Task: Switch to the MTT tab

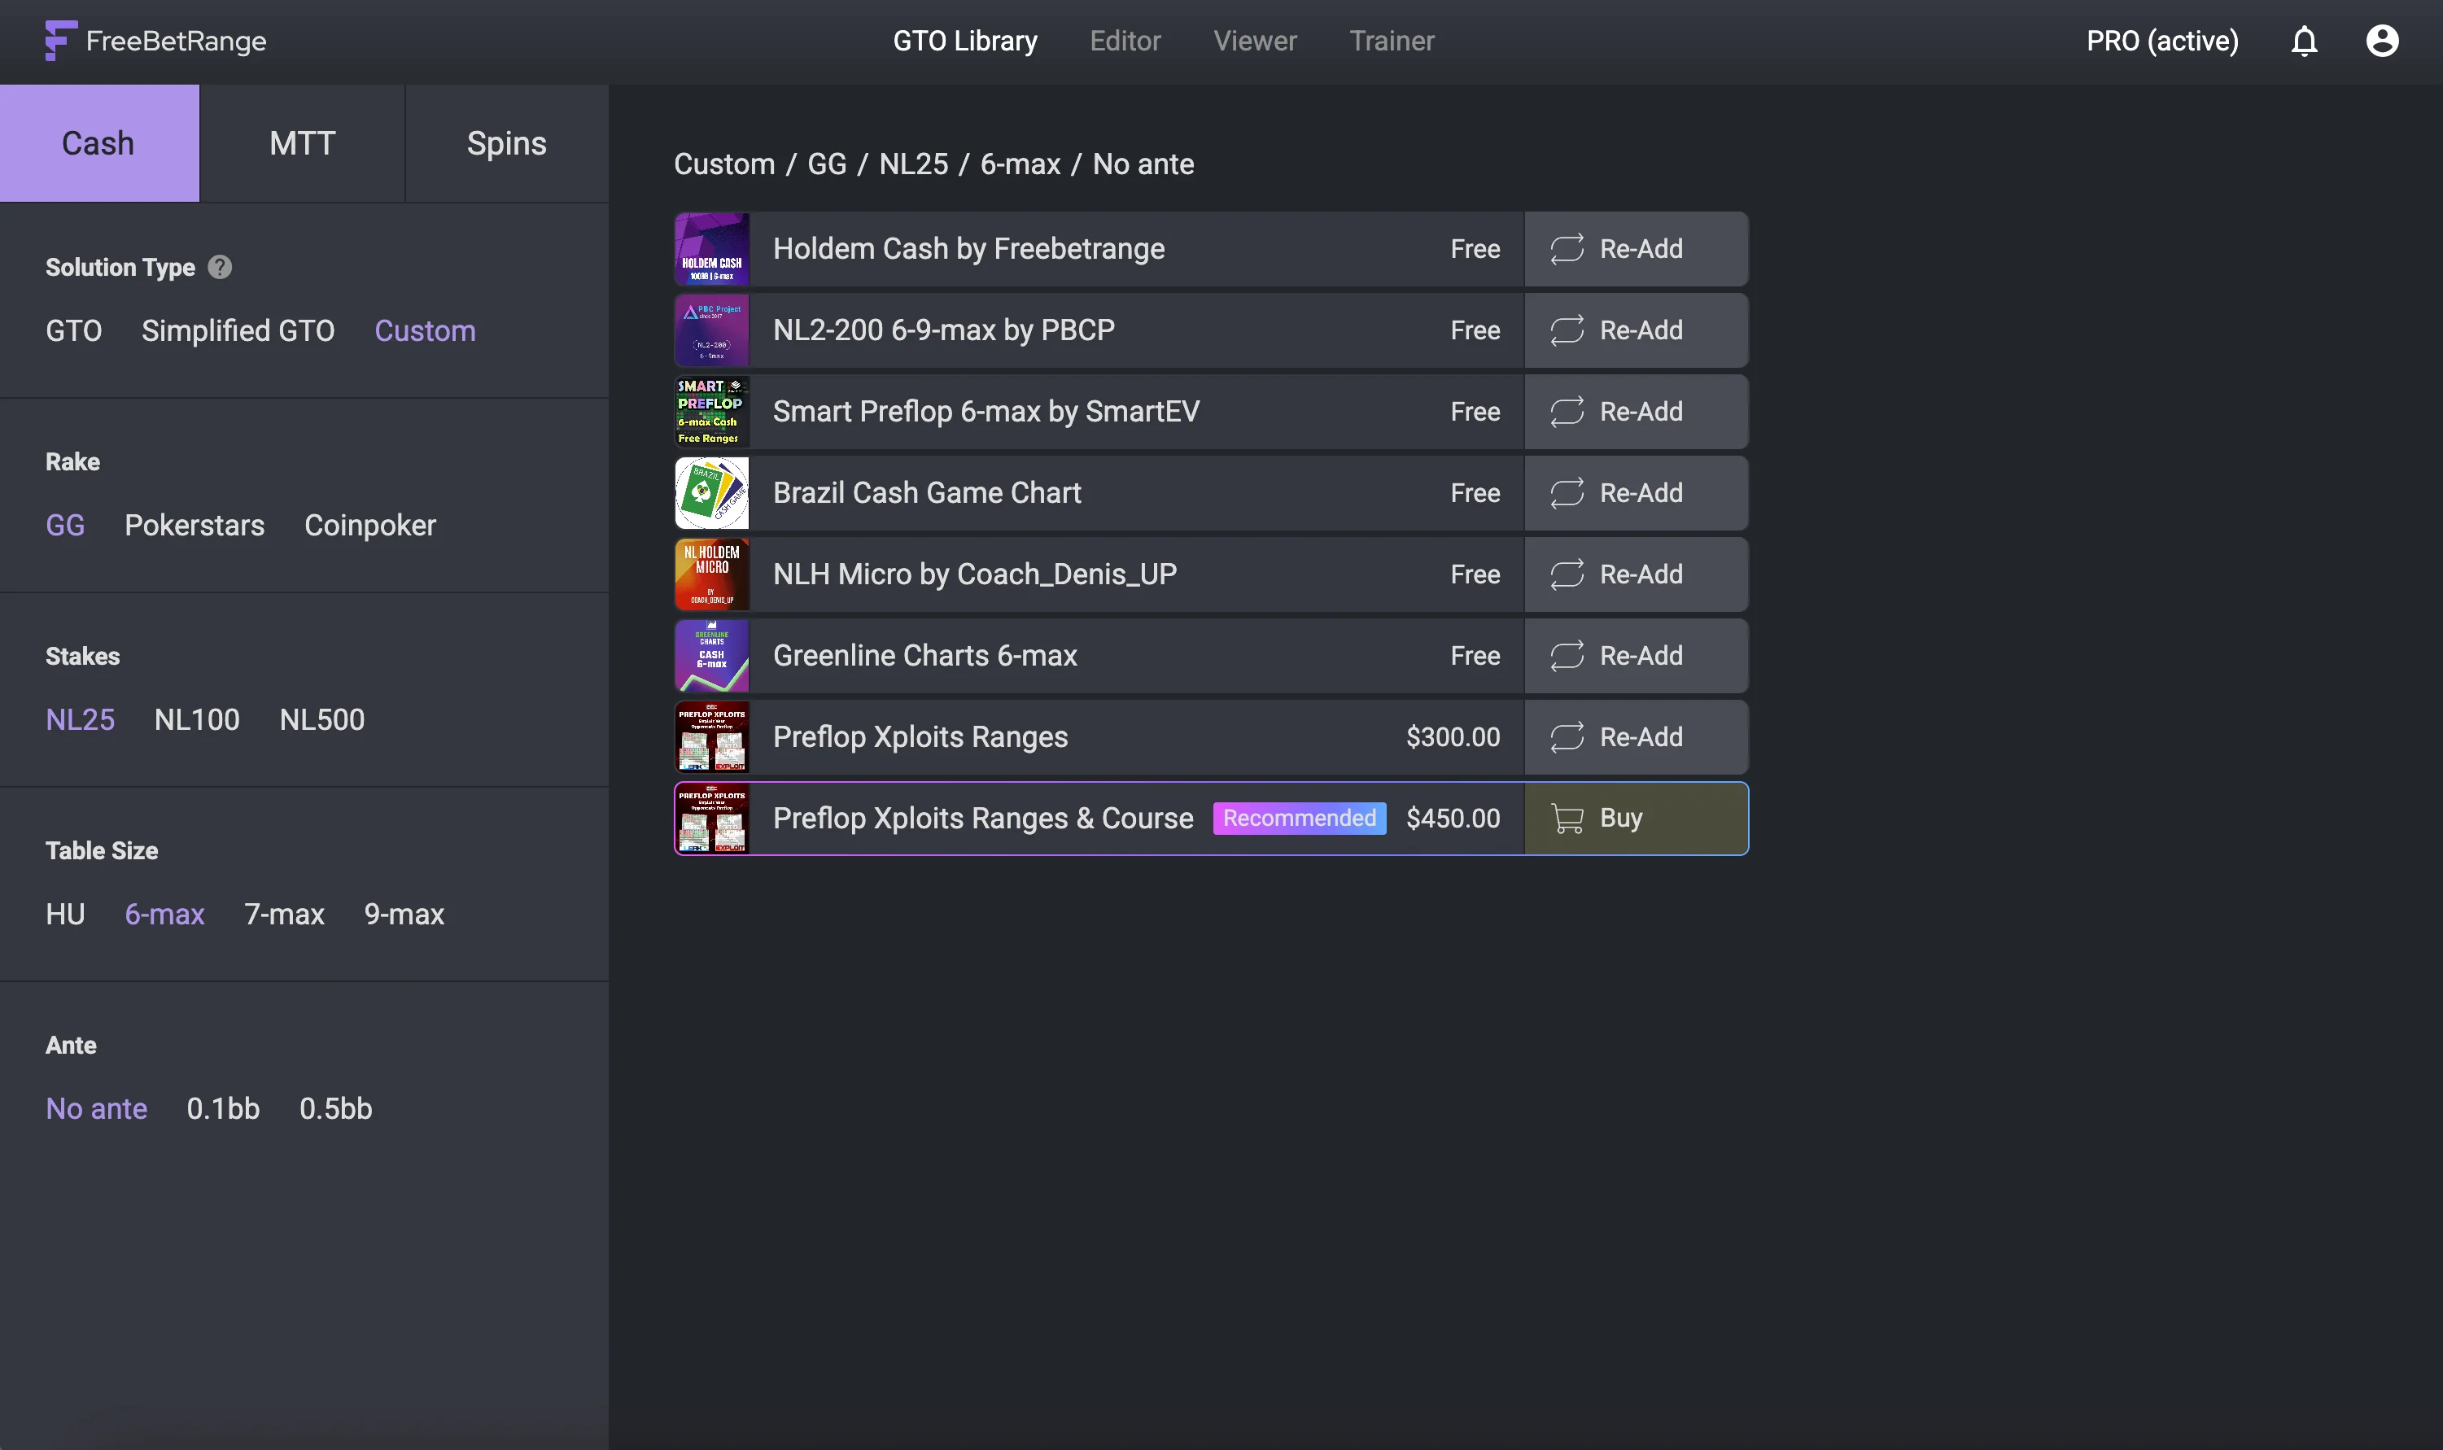Action: (302, 142)
